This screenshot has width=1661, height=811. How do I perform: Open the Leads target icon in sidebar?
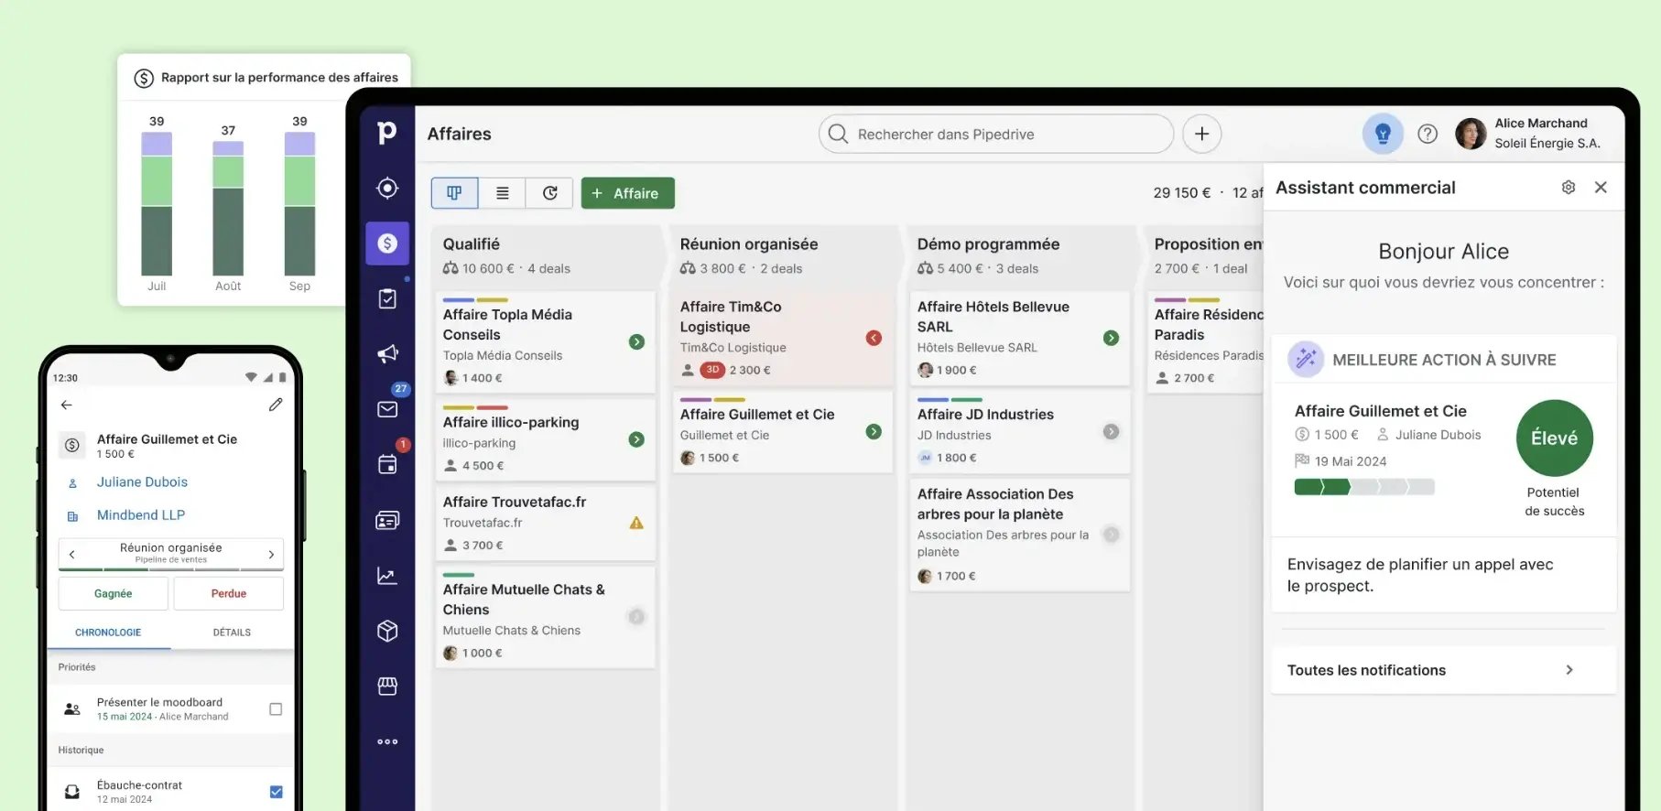pyautogui.click(x=387, y=188)
